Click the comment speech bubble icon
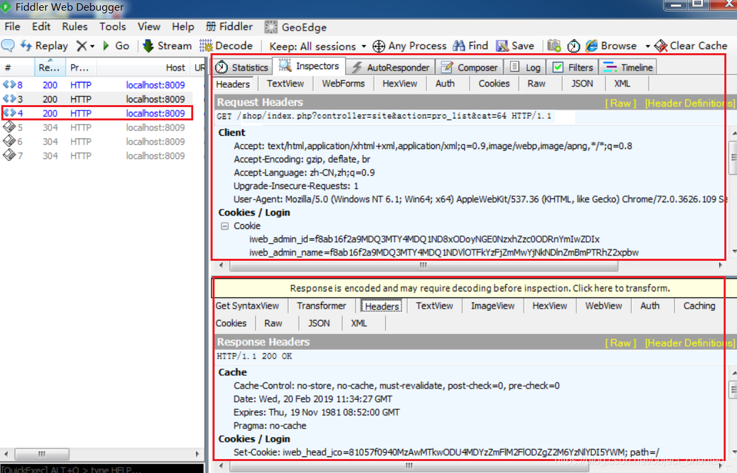Image resolution: width=737 pixels, height=473 pixels. point(8,45)
